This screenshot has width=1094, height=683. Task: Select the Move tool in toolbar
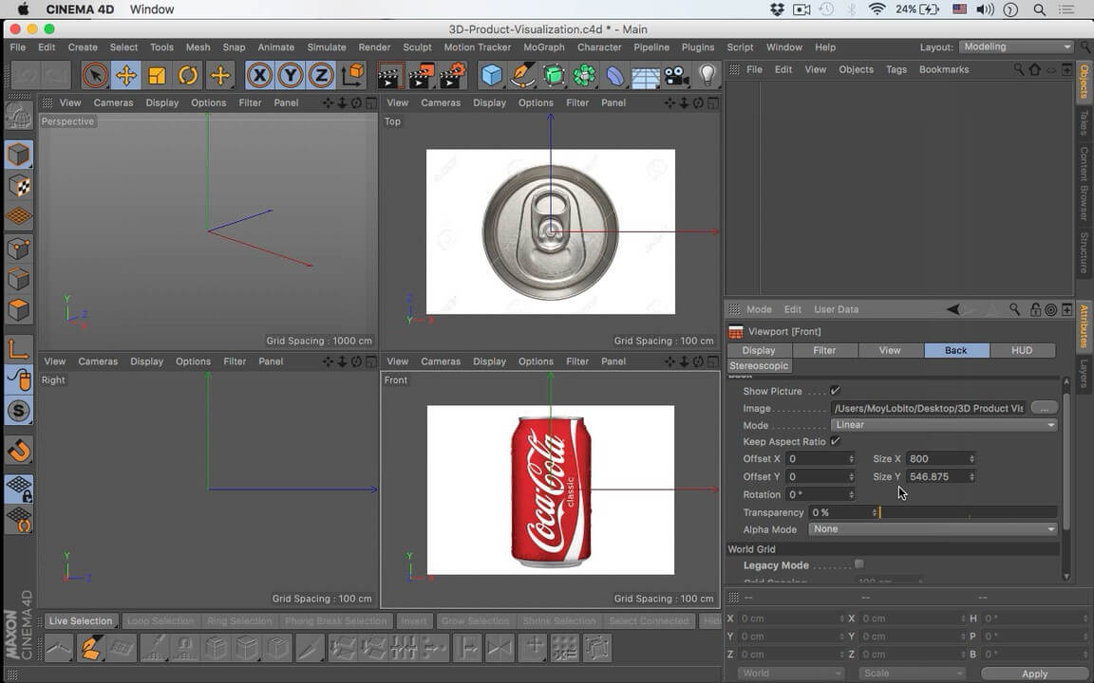tap(125, 76)
